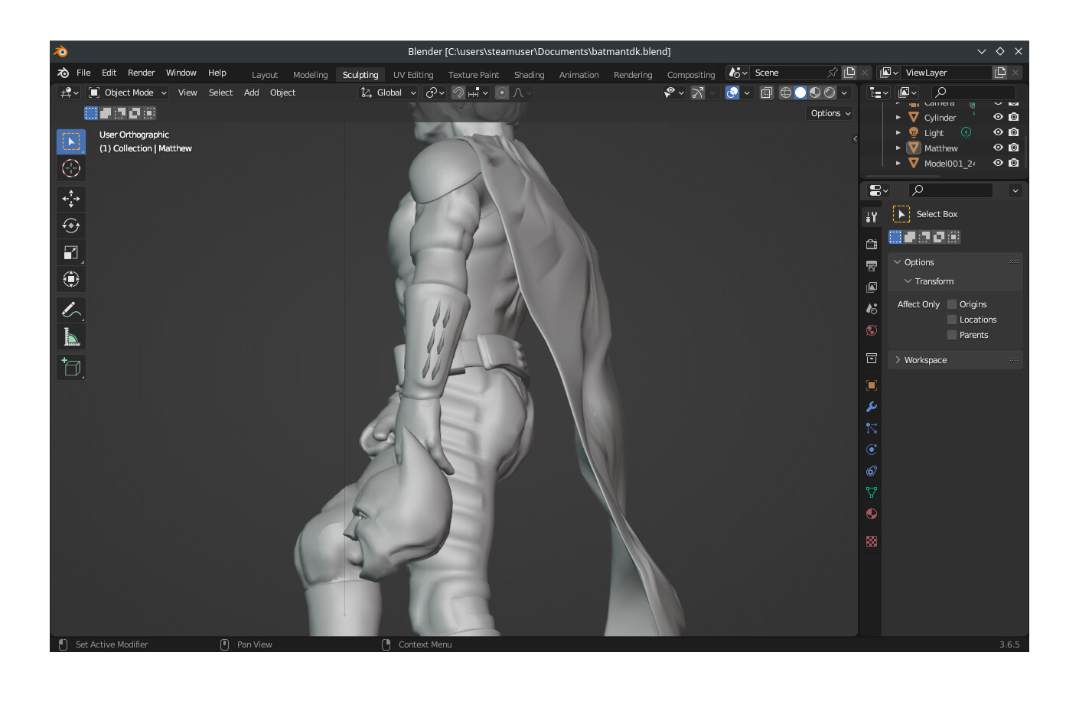Hide the Light object in viewport
1079x711 pixels.
(998, 132)
